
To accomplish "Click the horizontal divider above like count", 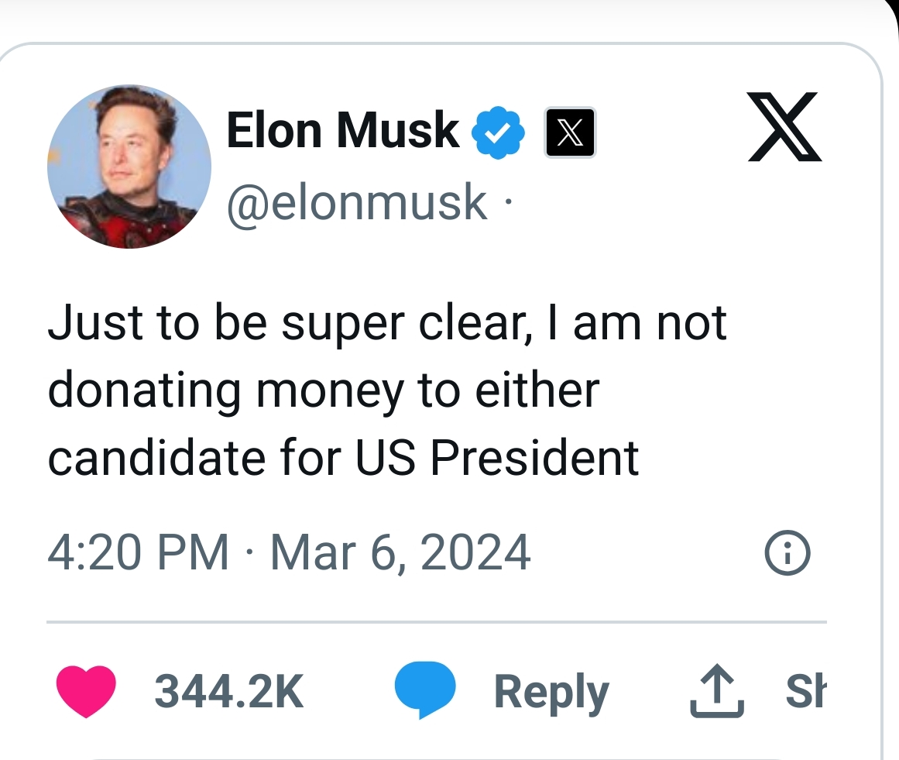I will tap(436, 622).
